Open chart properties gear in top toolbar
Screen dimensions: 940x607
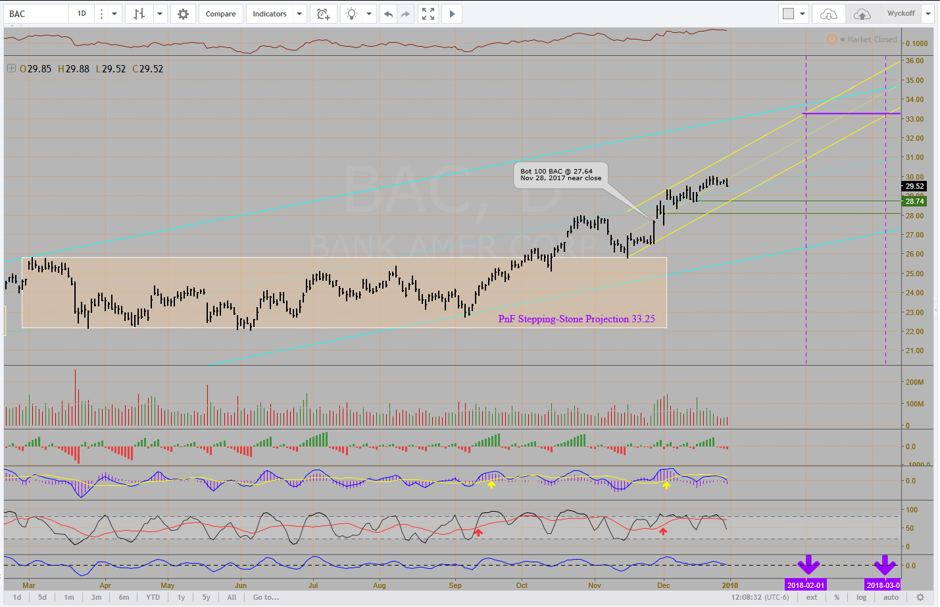click(184, 14)
